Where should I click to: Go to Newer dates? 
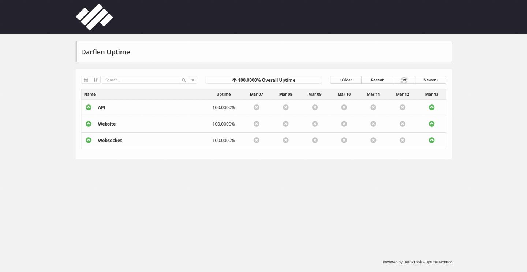click(430, 80)
